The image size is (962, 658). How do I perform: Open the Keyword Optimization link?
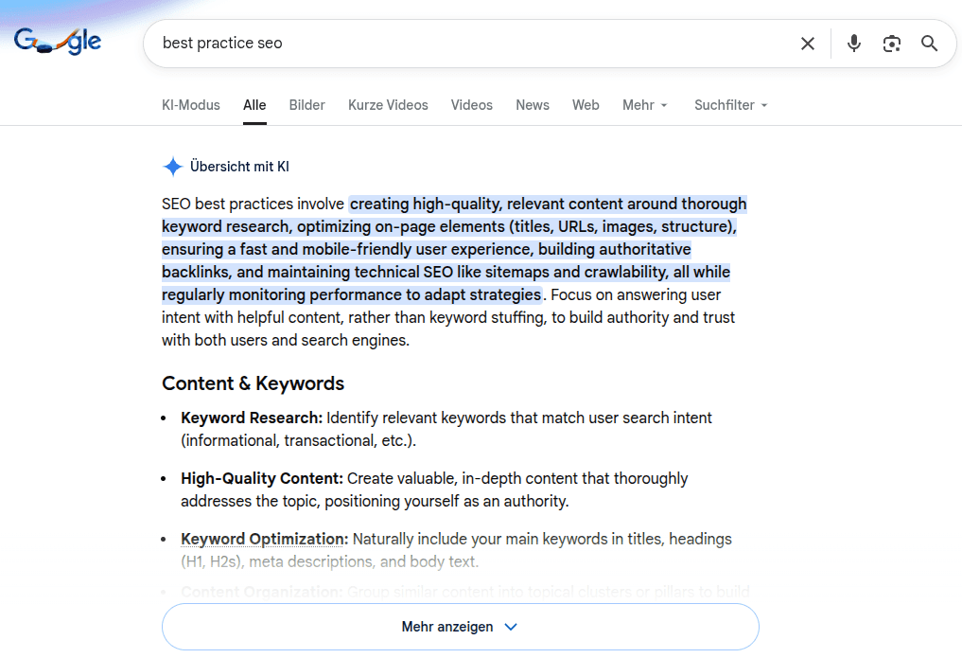tap(262, 538)
